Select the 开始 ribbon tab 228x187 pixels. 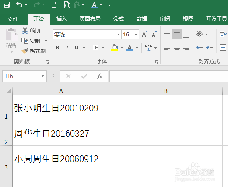[39, 19]
